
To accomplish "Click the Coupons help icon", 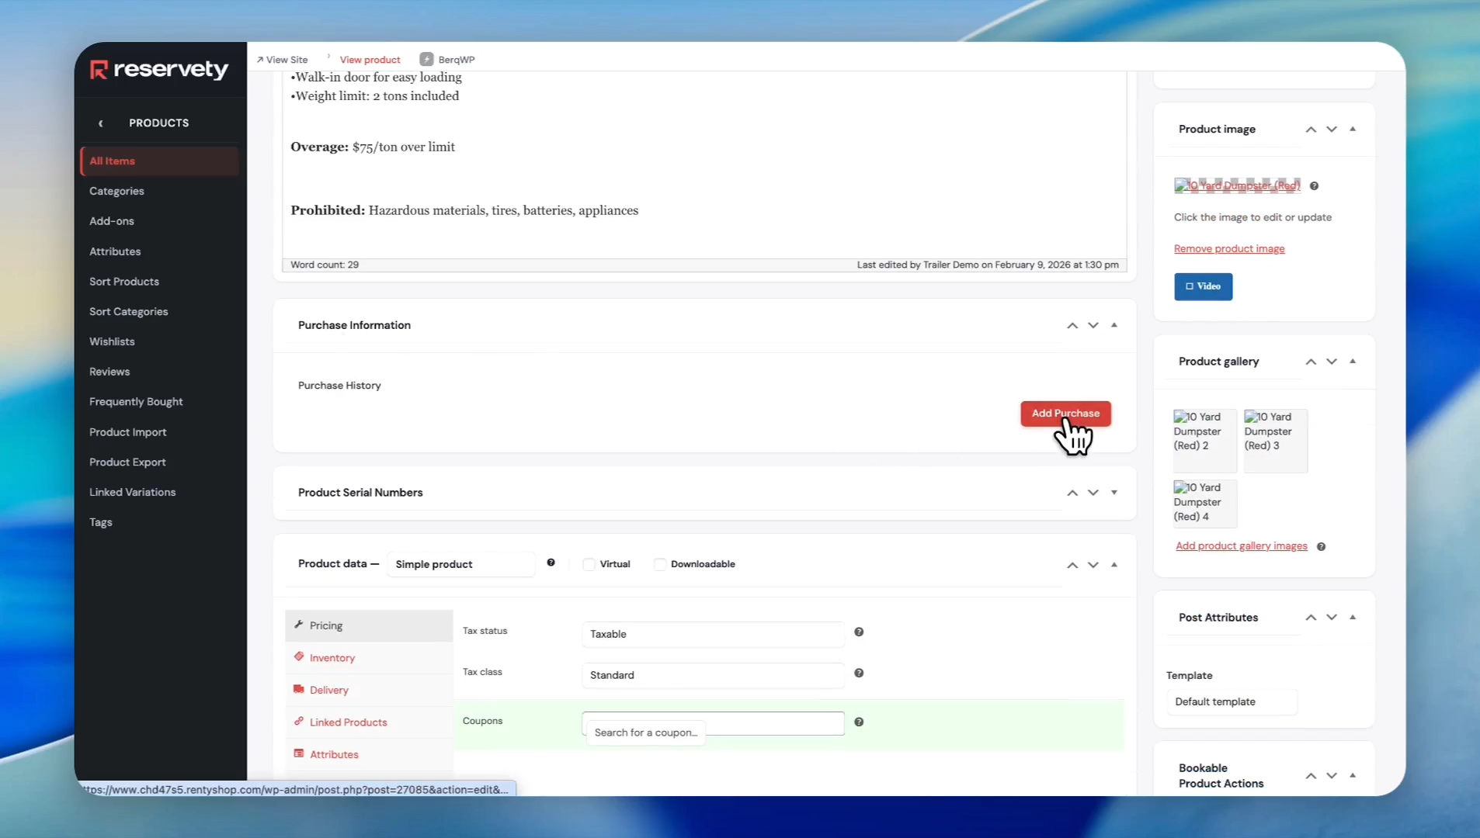I will pos(859,722).
